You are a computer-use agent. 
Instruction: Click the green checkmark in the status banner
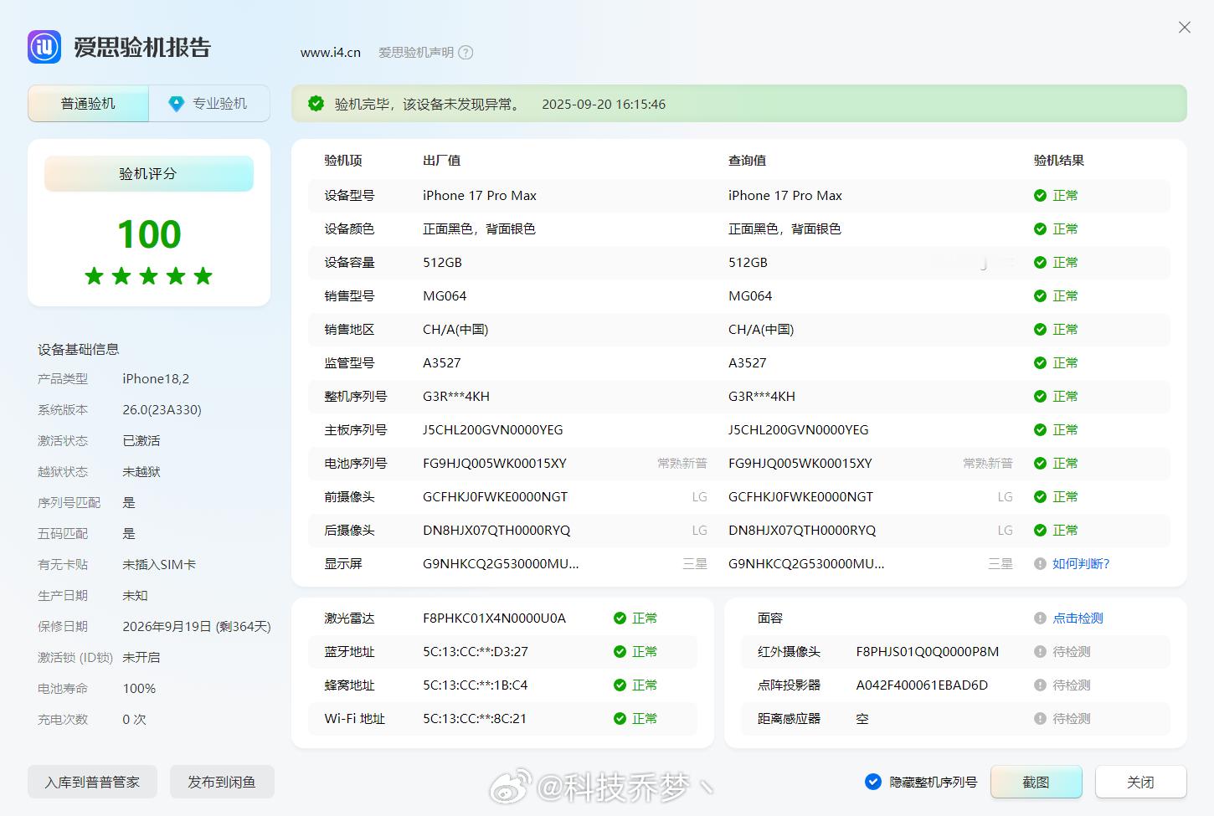(x=316, y=104)
